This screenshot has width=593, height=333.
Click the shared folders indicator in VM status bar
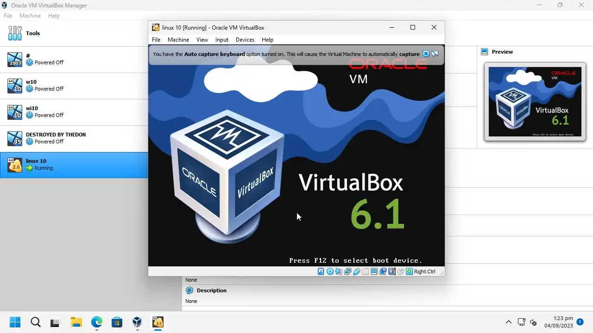tap(366, 271)
